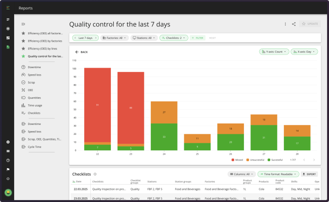Open the hamburger menu at top left

[8, 8]
